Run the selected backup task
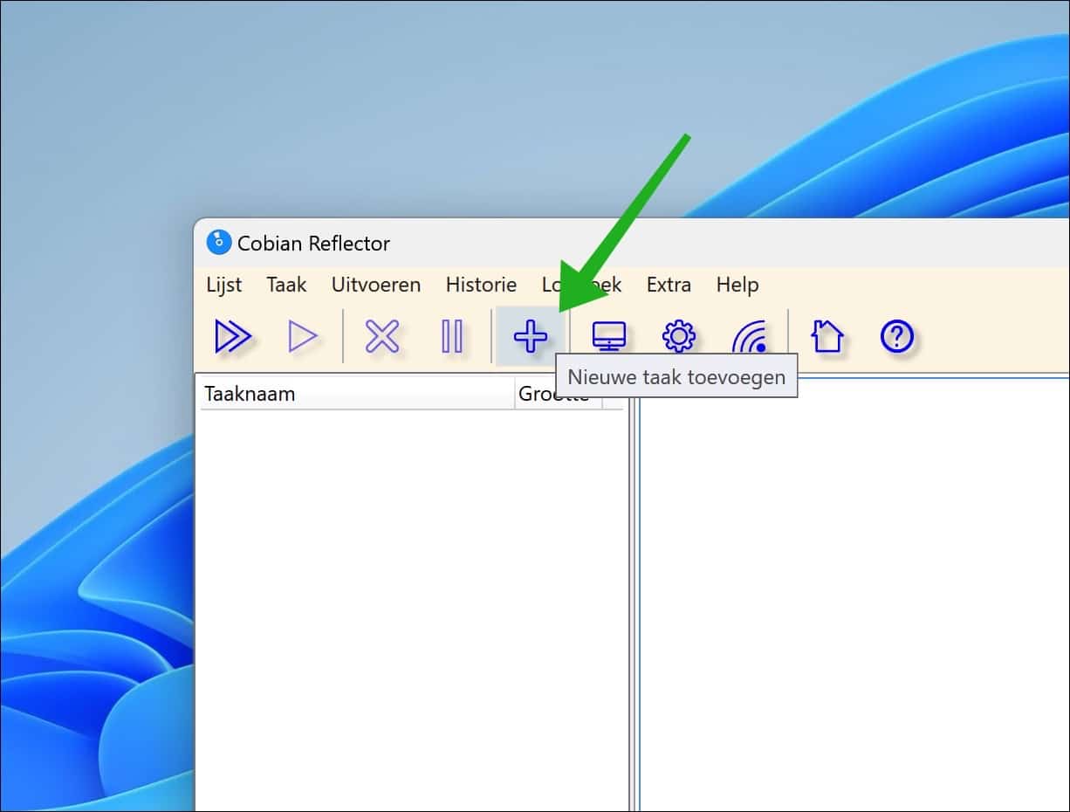This screenshot has width=1070, height=812. 304,335
